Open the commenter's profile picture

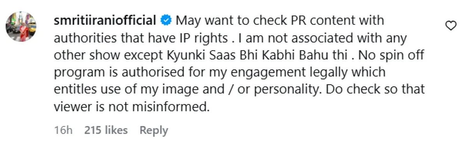point(21,27)
